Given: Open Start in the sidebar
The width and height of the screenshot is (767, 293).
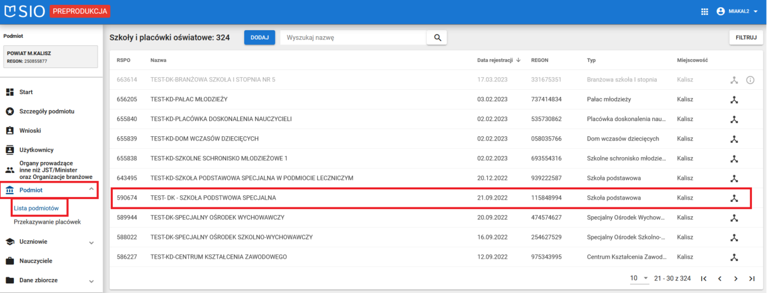Looking at the screenshot, I should (x=51, y=92).
